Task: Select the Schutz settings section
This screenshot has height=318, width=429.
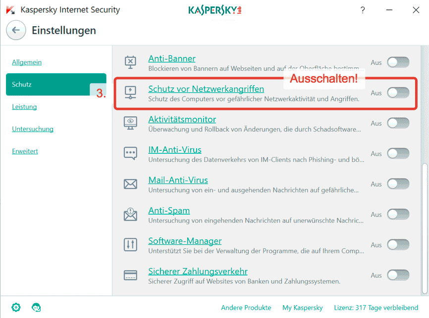Action: (x=56, y=85)
